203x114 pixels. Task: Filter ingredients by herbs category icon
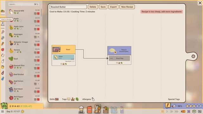coord(3,38)
